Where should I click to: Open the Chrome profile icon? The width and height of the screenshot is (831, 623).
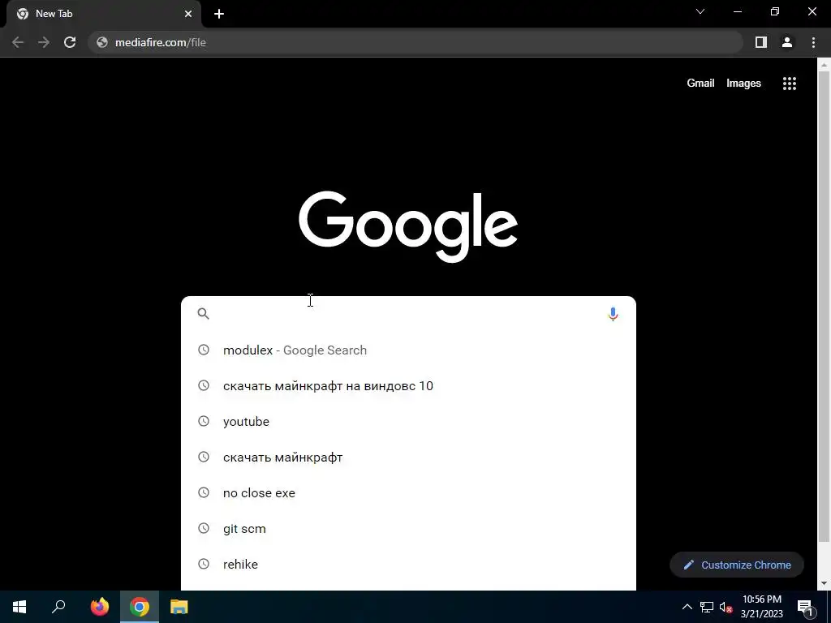pyautogui.click(x=787, y=42)
